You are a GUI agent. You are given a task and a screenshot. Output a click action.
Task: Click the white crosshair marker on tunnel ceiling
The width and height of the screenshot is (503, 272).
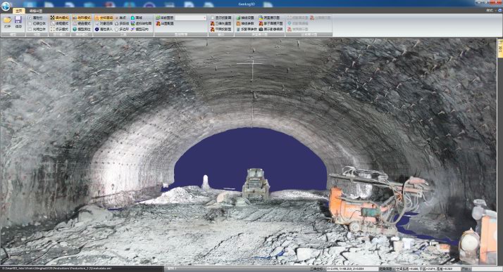coord(252,64)
